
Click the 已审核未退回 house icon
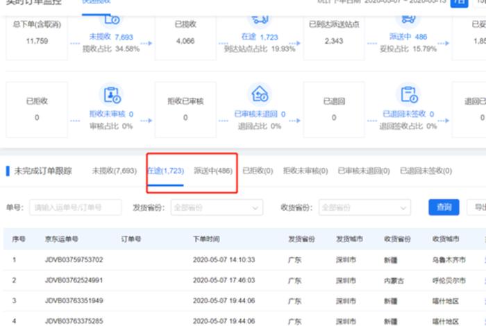coord(260,95)
